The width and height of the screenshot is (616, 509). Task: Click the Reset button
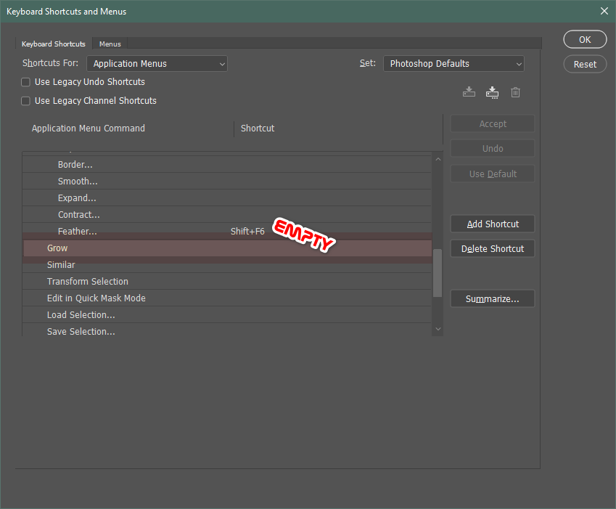[584, 64]
